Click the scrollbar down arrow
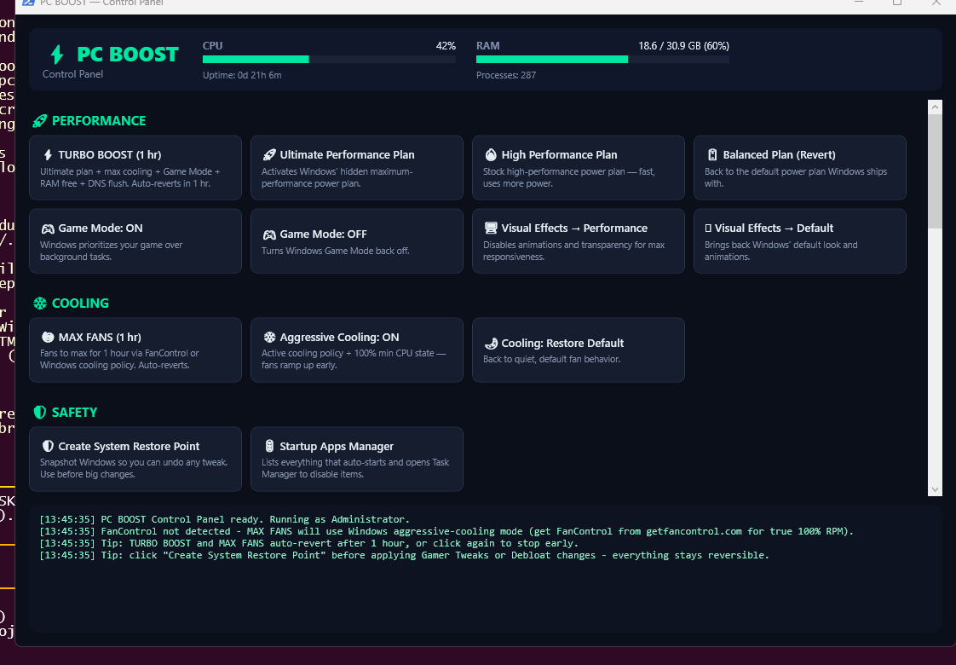The height and width of the screenshot is (665, 956). click(935, 489)
